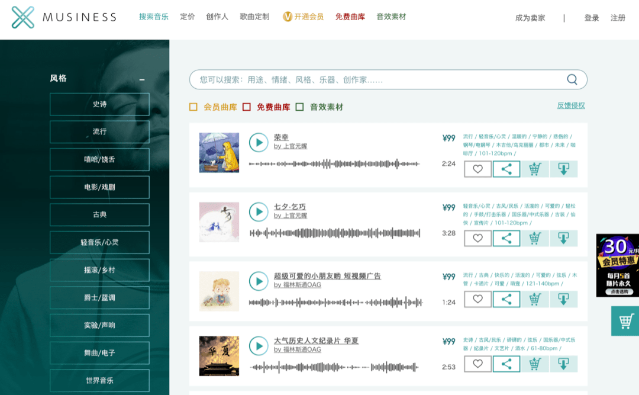
Task: Download the 大气历史人文纪录片 华夏 track
Action: 564,364
